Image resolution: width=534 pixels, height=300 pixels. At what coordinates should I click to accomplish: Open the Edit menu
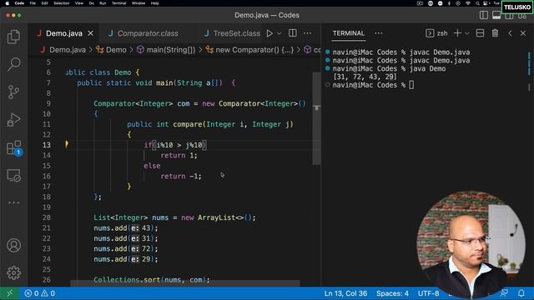(x=44, y=3)
